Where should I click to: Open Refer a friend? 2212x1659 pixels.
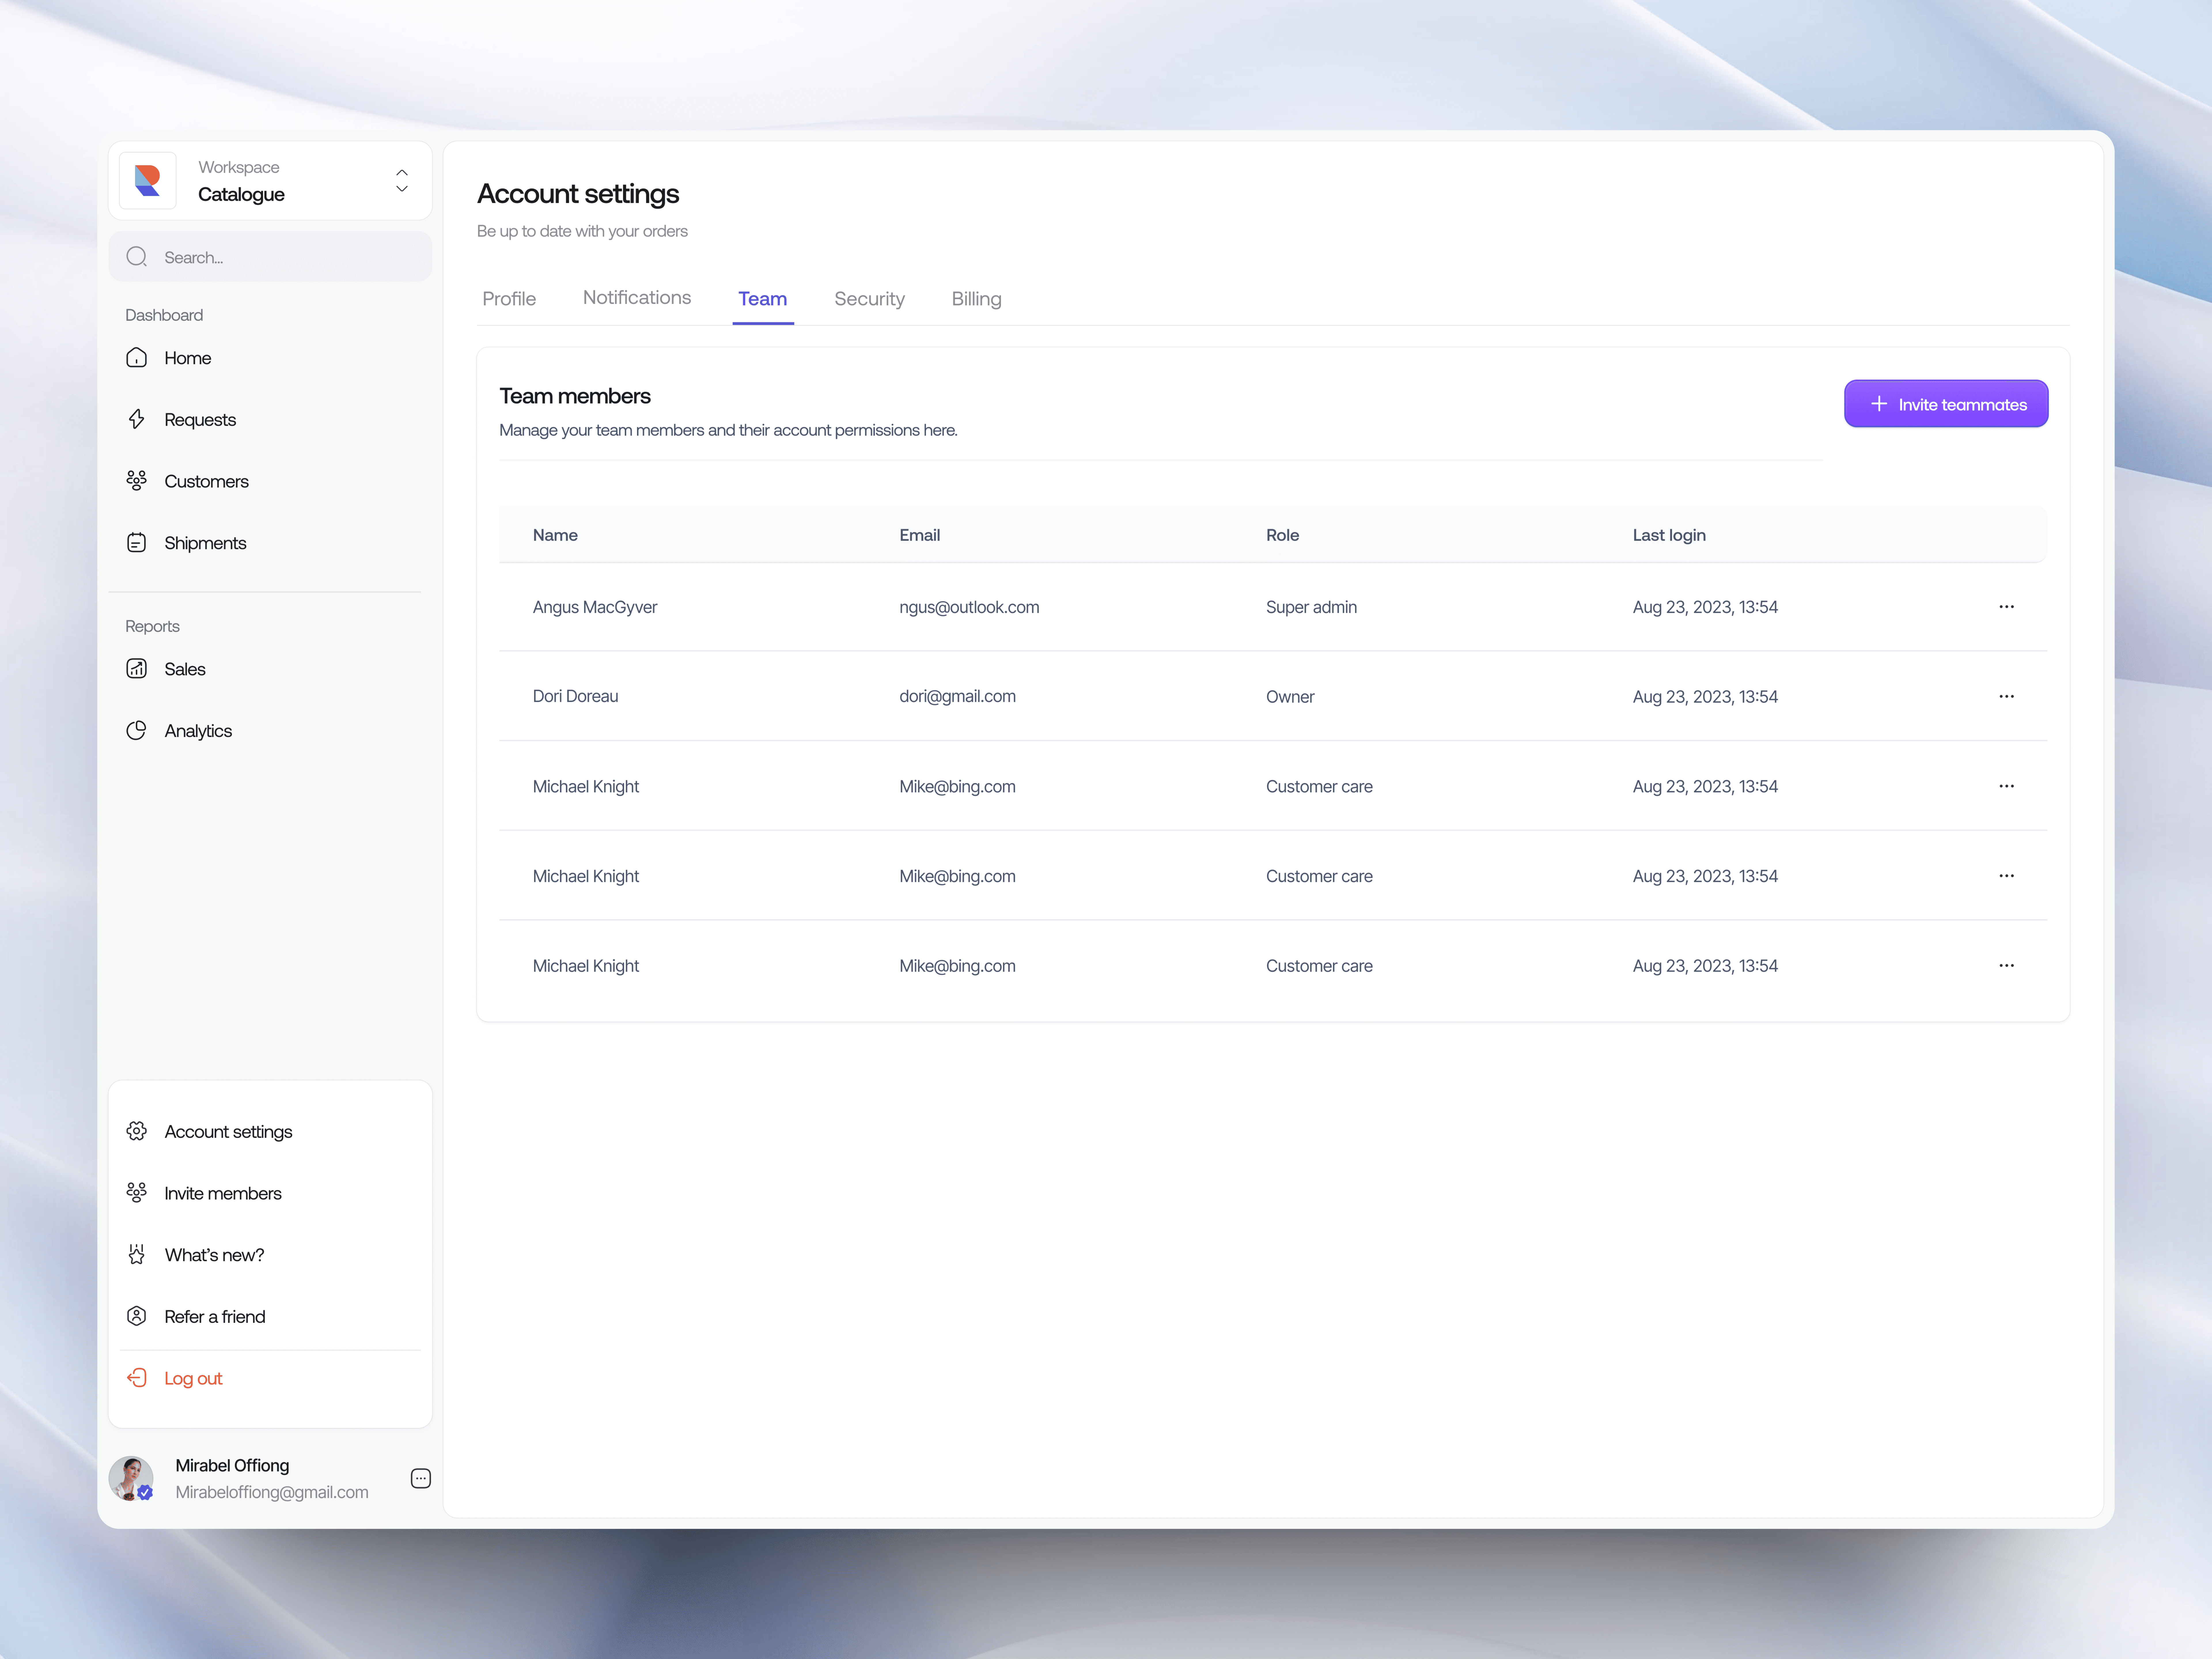215,1317
